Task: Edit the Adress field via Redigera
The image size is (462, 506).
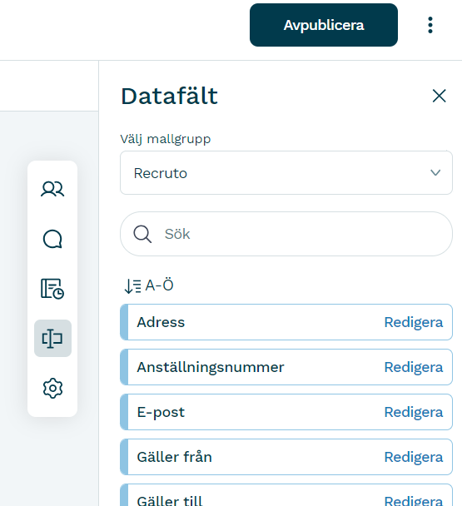Action: point(413,322)
